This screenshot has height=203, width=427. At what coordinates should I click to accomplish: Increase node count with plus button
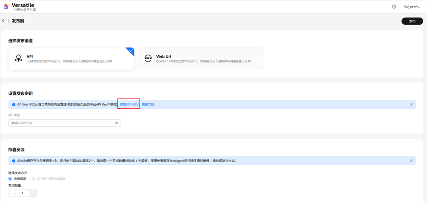33,193
